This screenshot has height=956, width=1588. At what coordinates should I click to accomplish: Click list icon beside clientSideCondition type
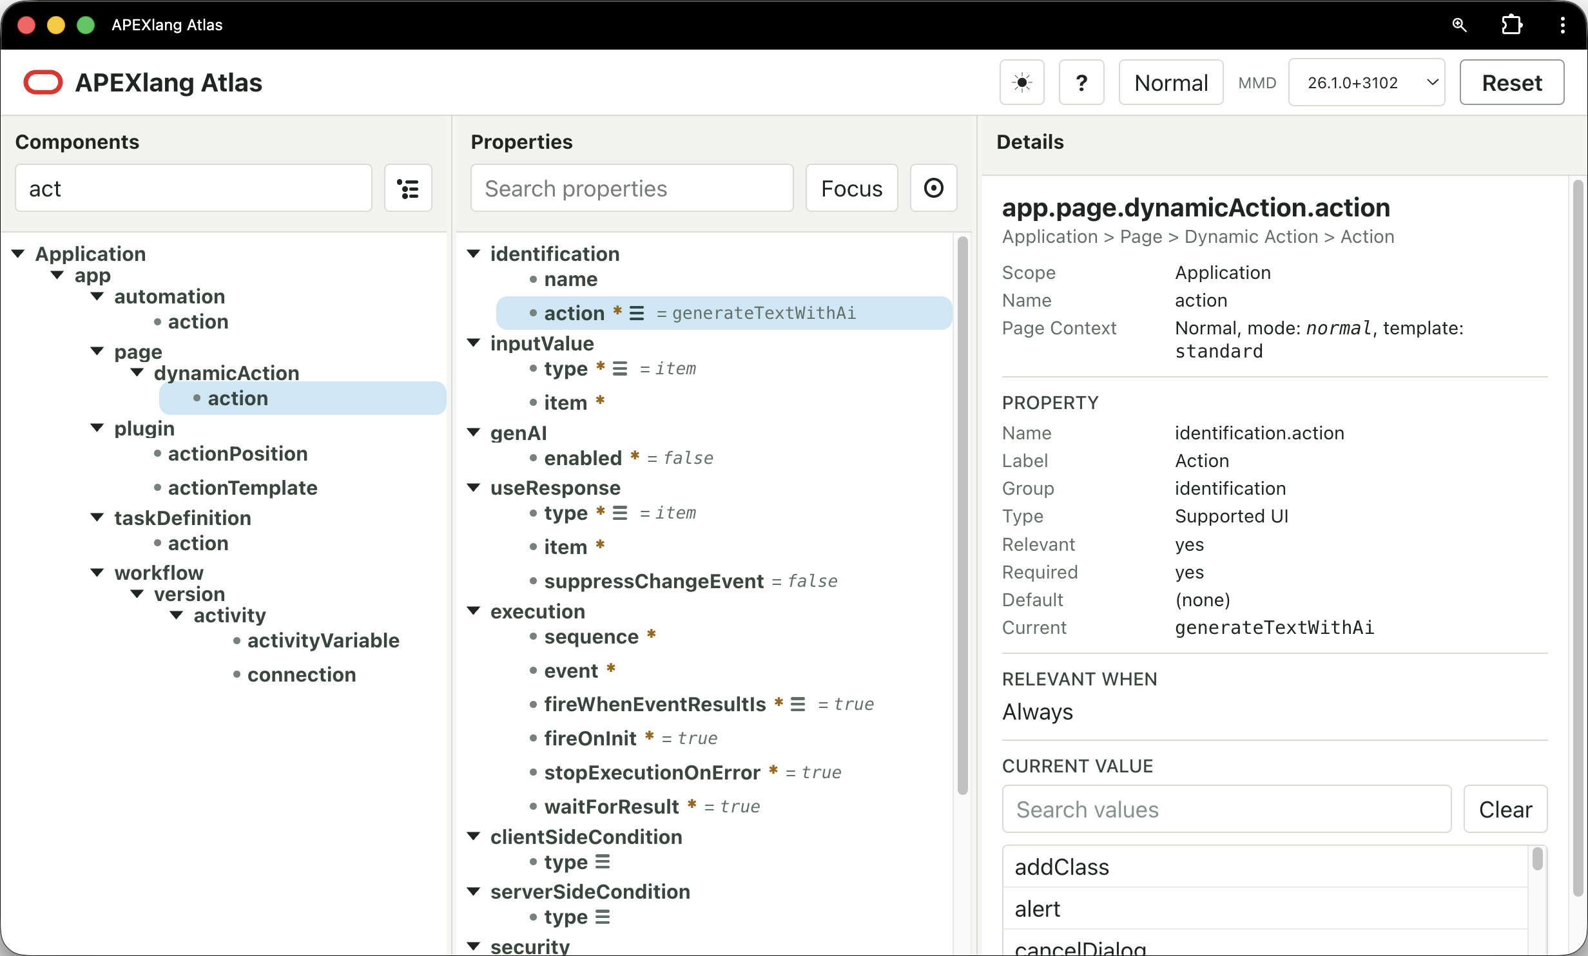point(603,862)
